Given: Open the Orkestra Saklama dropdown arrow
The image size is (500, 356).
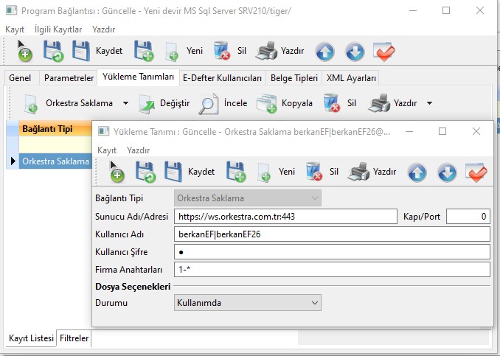Looking at the screenshot, I should 125,103.
